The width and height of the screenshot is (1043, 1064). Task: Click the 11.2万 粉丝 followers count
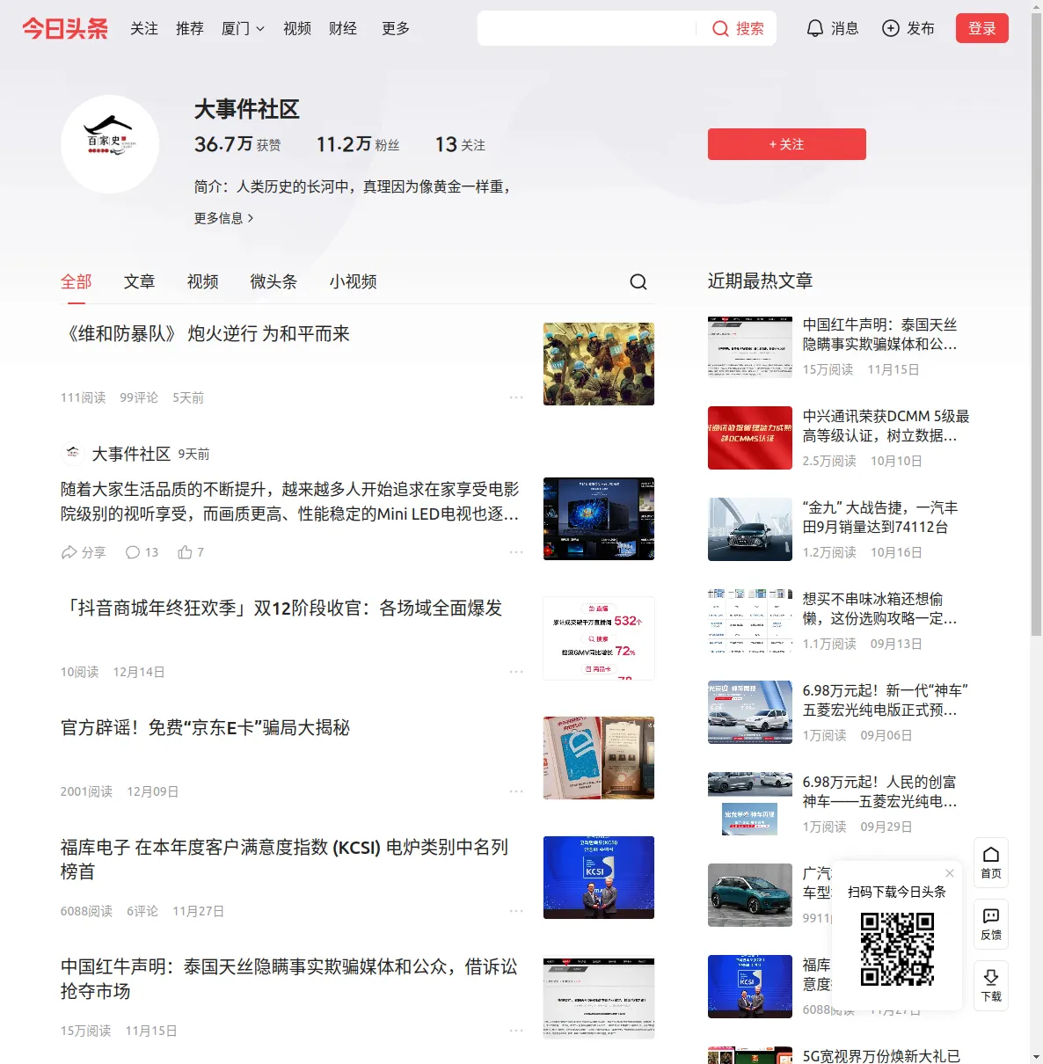(x=358, y=144)
